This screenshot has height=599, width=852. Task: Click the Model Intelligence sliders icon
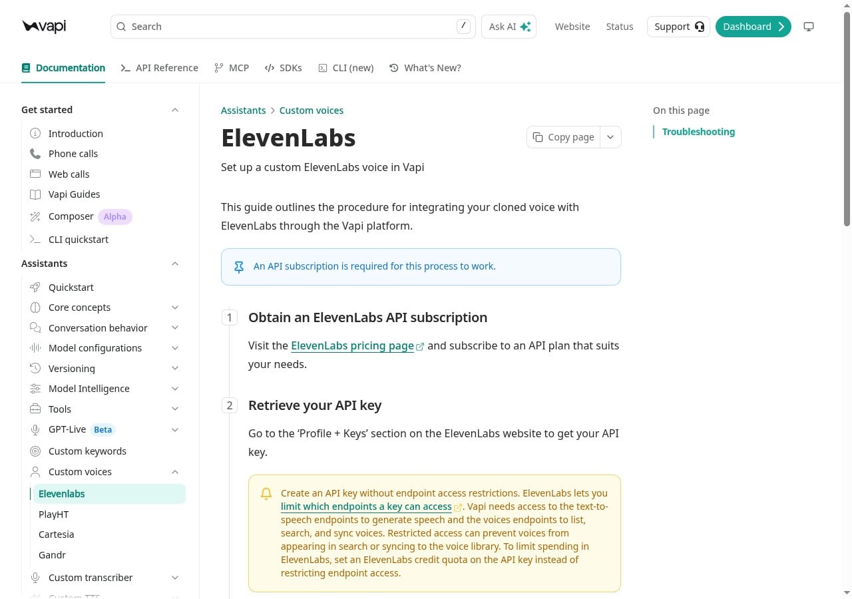pos(35,389)
